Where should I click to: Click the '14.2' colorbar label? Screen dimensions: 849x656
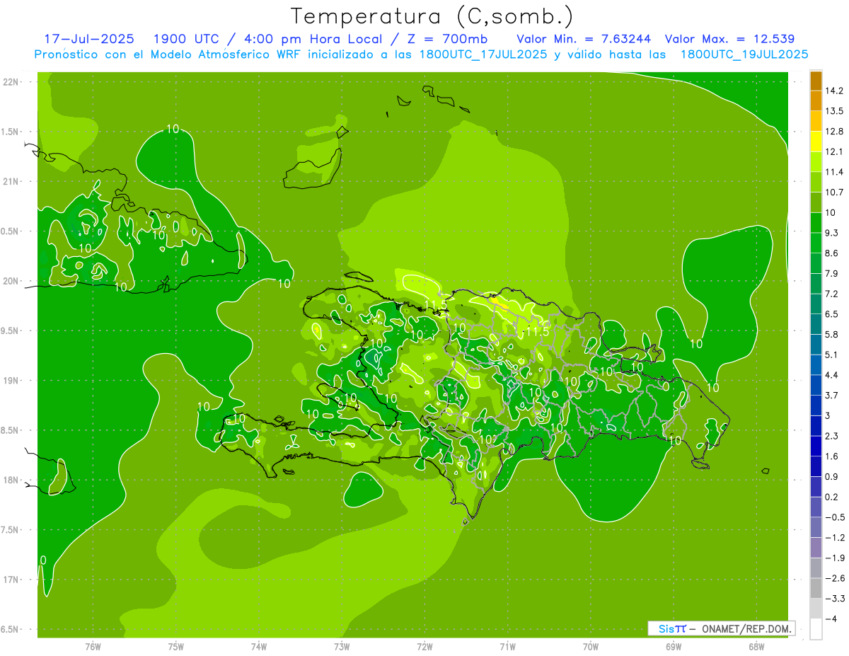(x=834, y=91)
